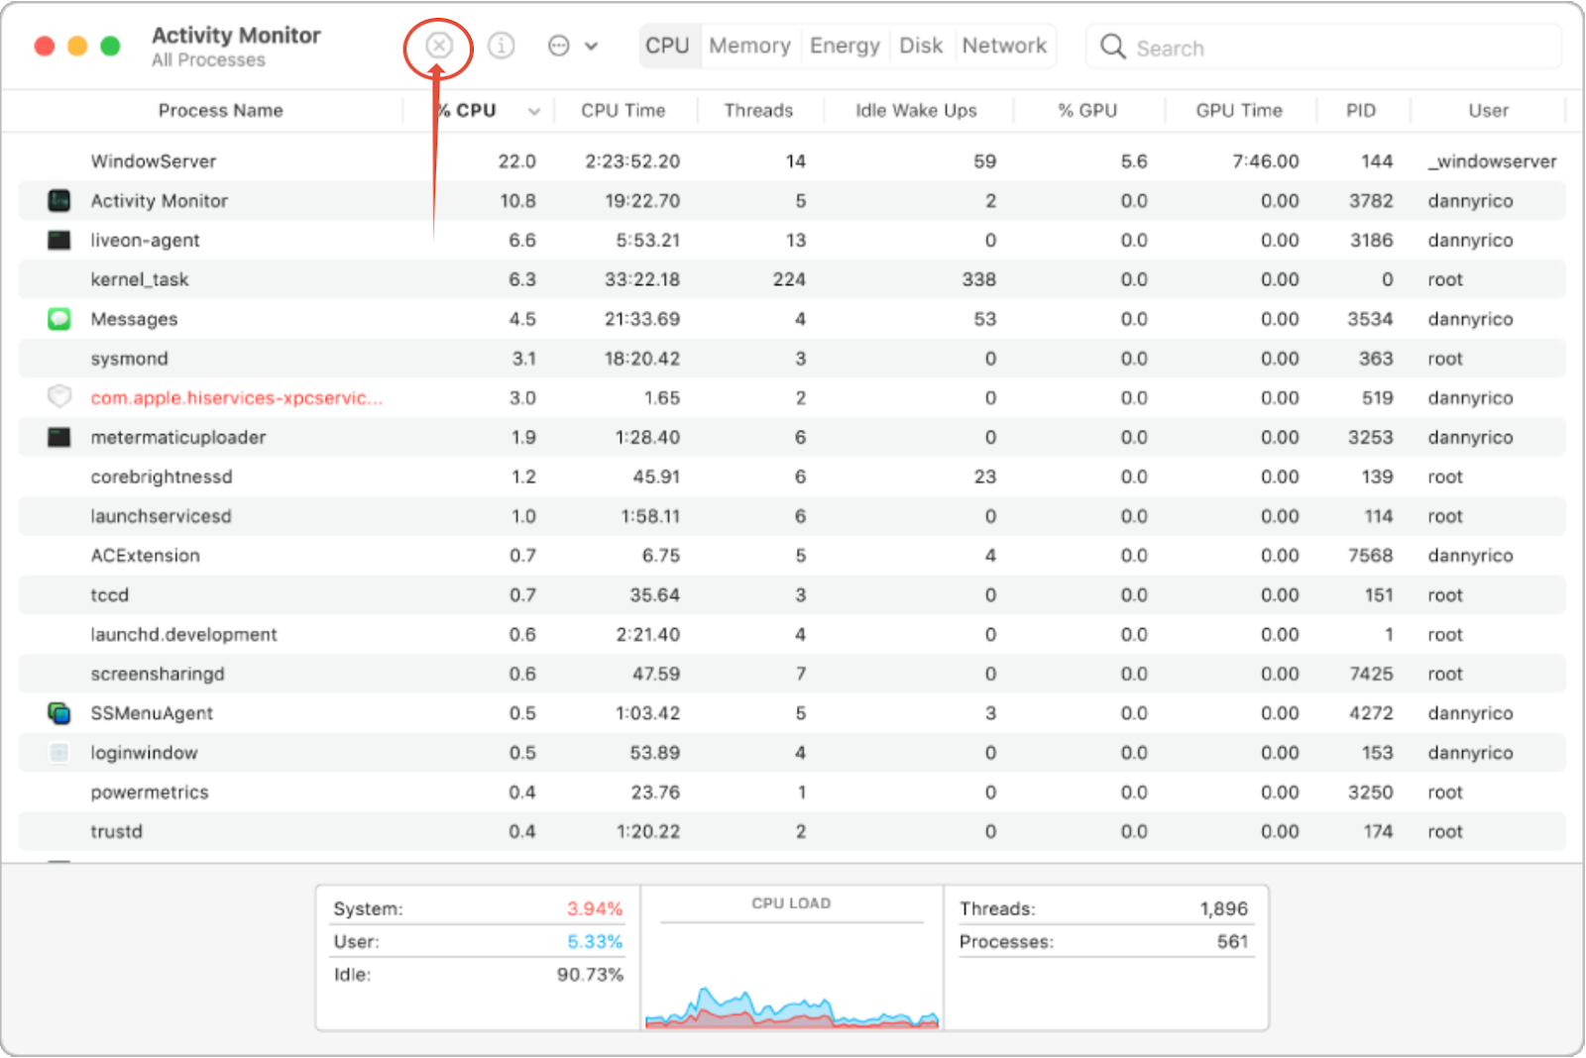Select the trustd process
The image size is (1586, 1058).
coord(792,831)
